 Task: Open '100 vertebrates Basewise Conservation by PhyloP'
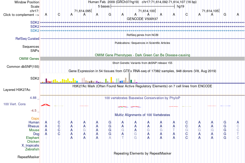tap(142, 98)
